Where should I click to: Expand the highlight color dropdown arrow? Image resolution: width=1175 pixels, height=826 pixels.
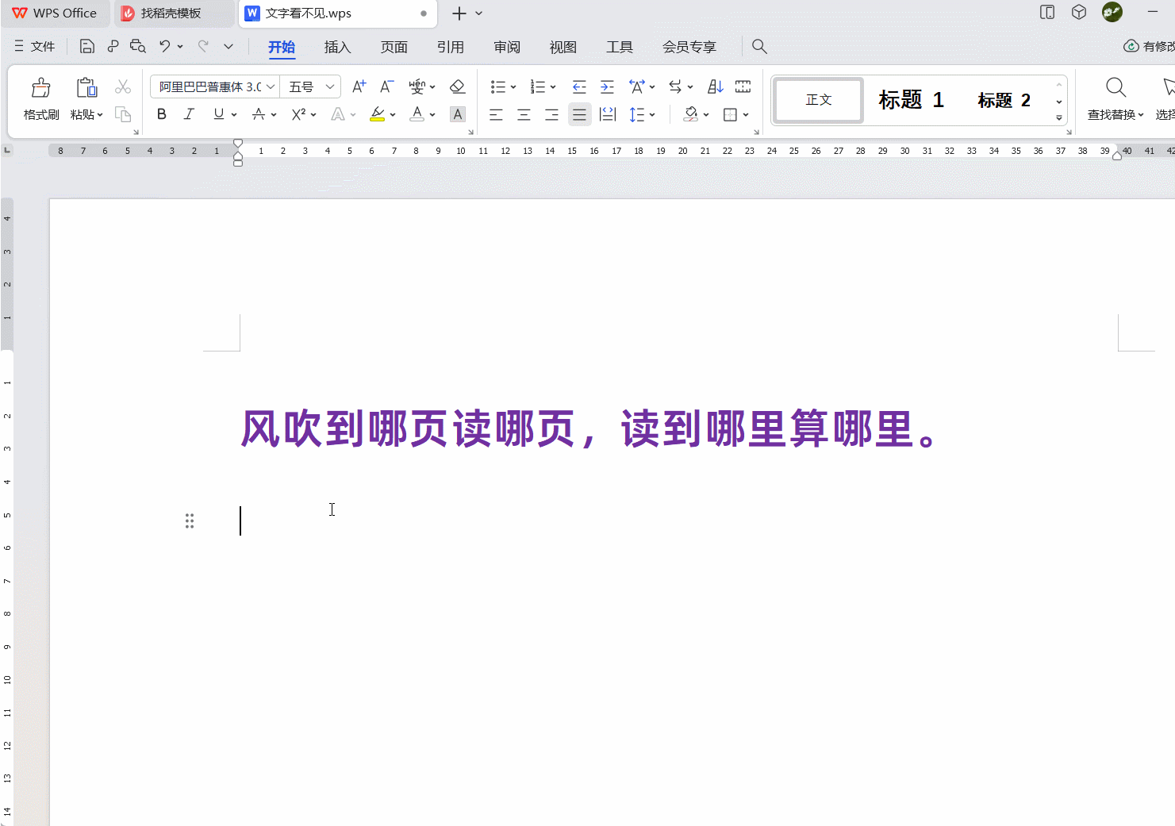coord(393,115)
